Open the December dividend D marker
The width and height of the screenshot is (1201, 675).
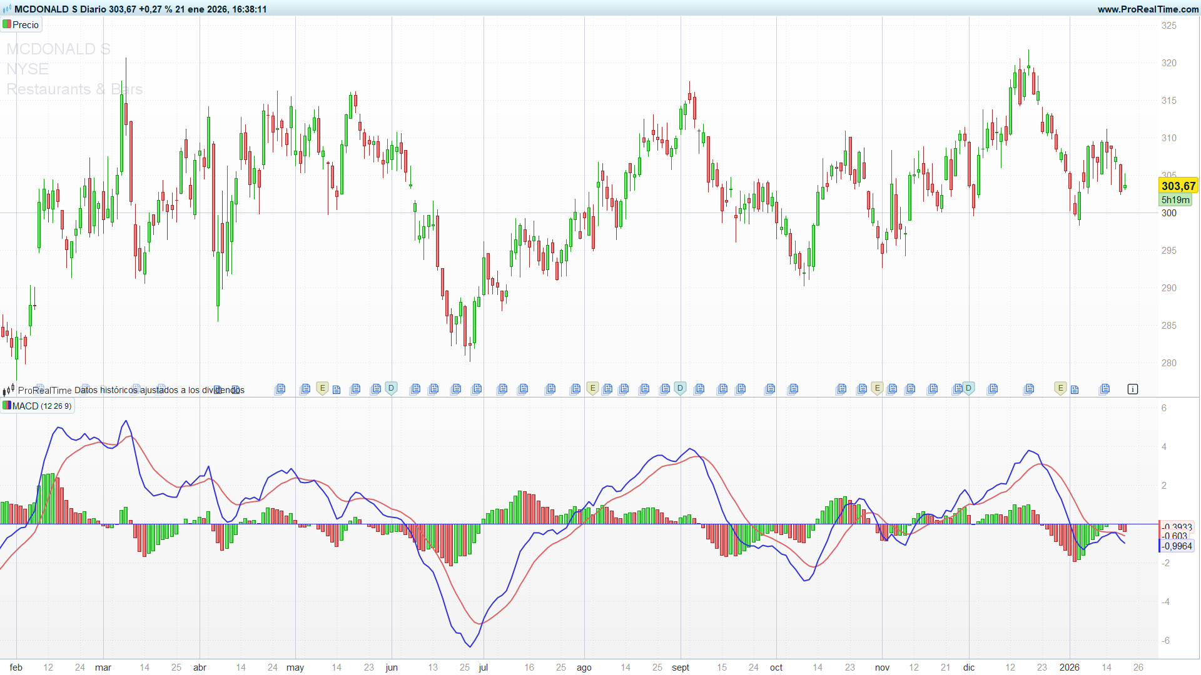(x=968, y=389)
